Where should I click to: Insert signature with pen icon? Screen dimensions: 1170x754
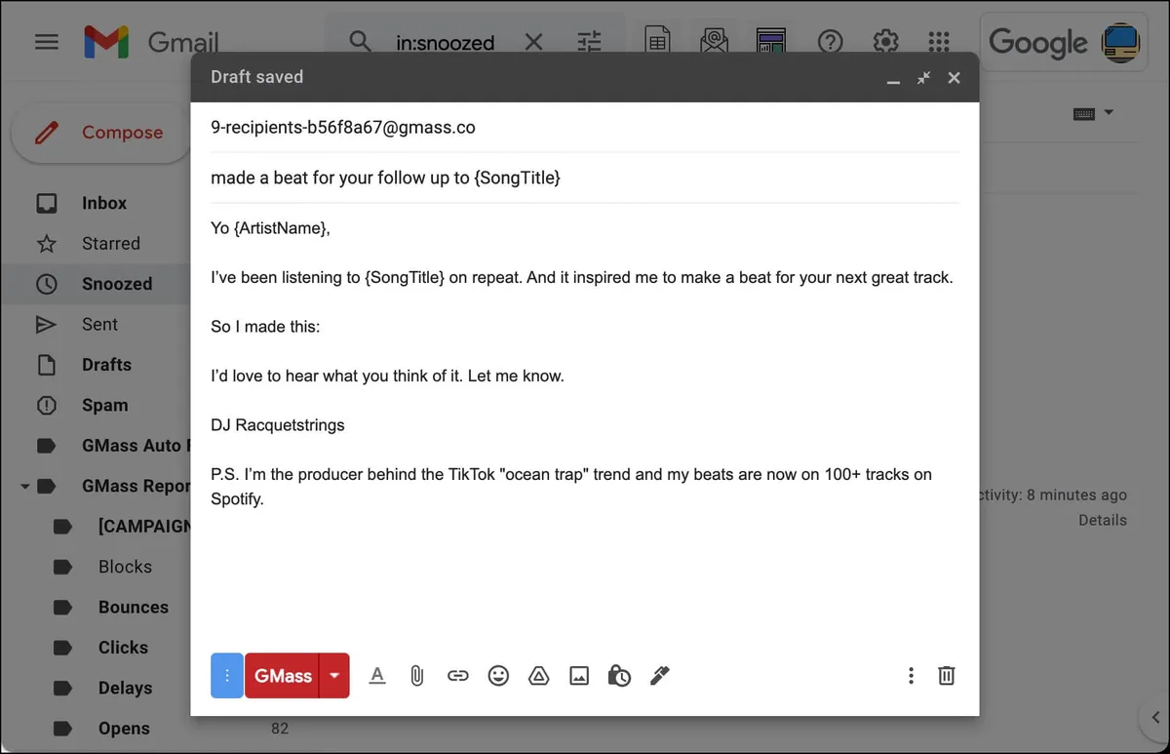(x=660, y=675)
